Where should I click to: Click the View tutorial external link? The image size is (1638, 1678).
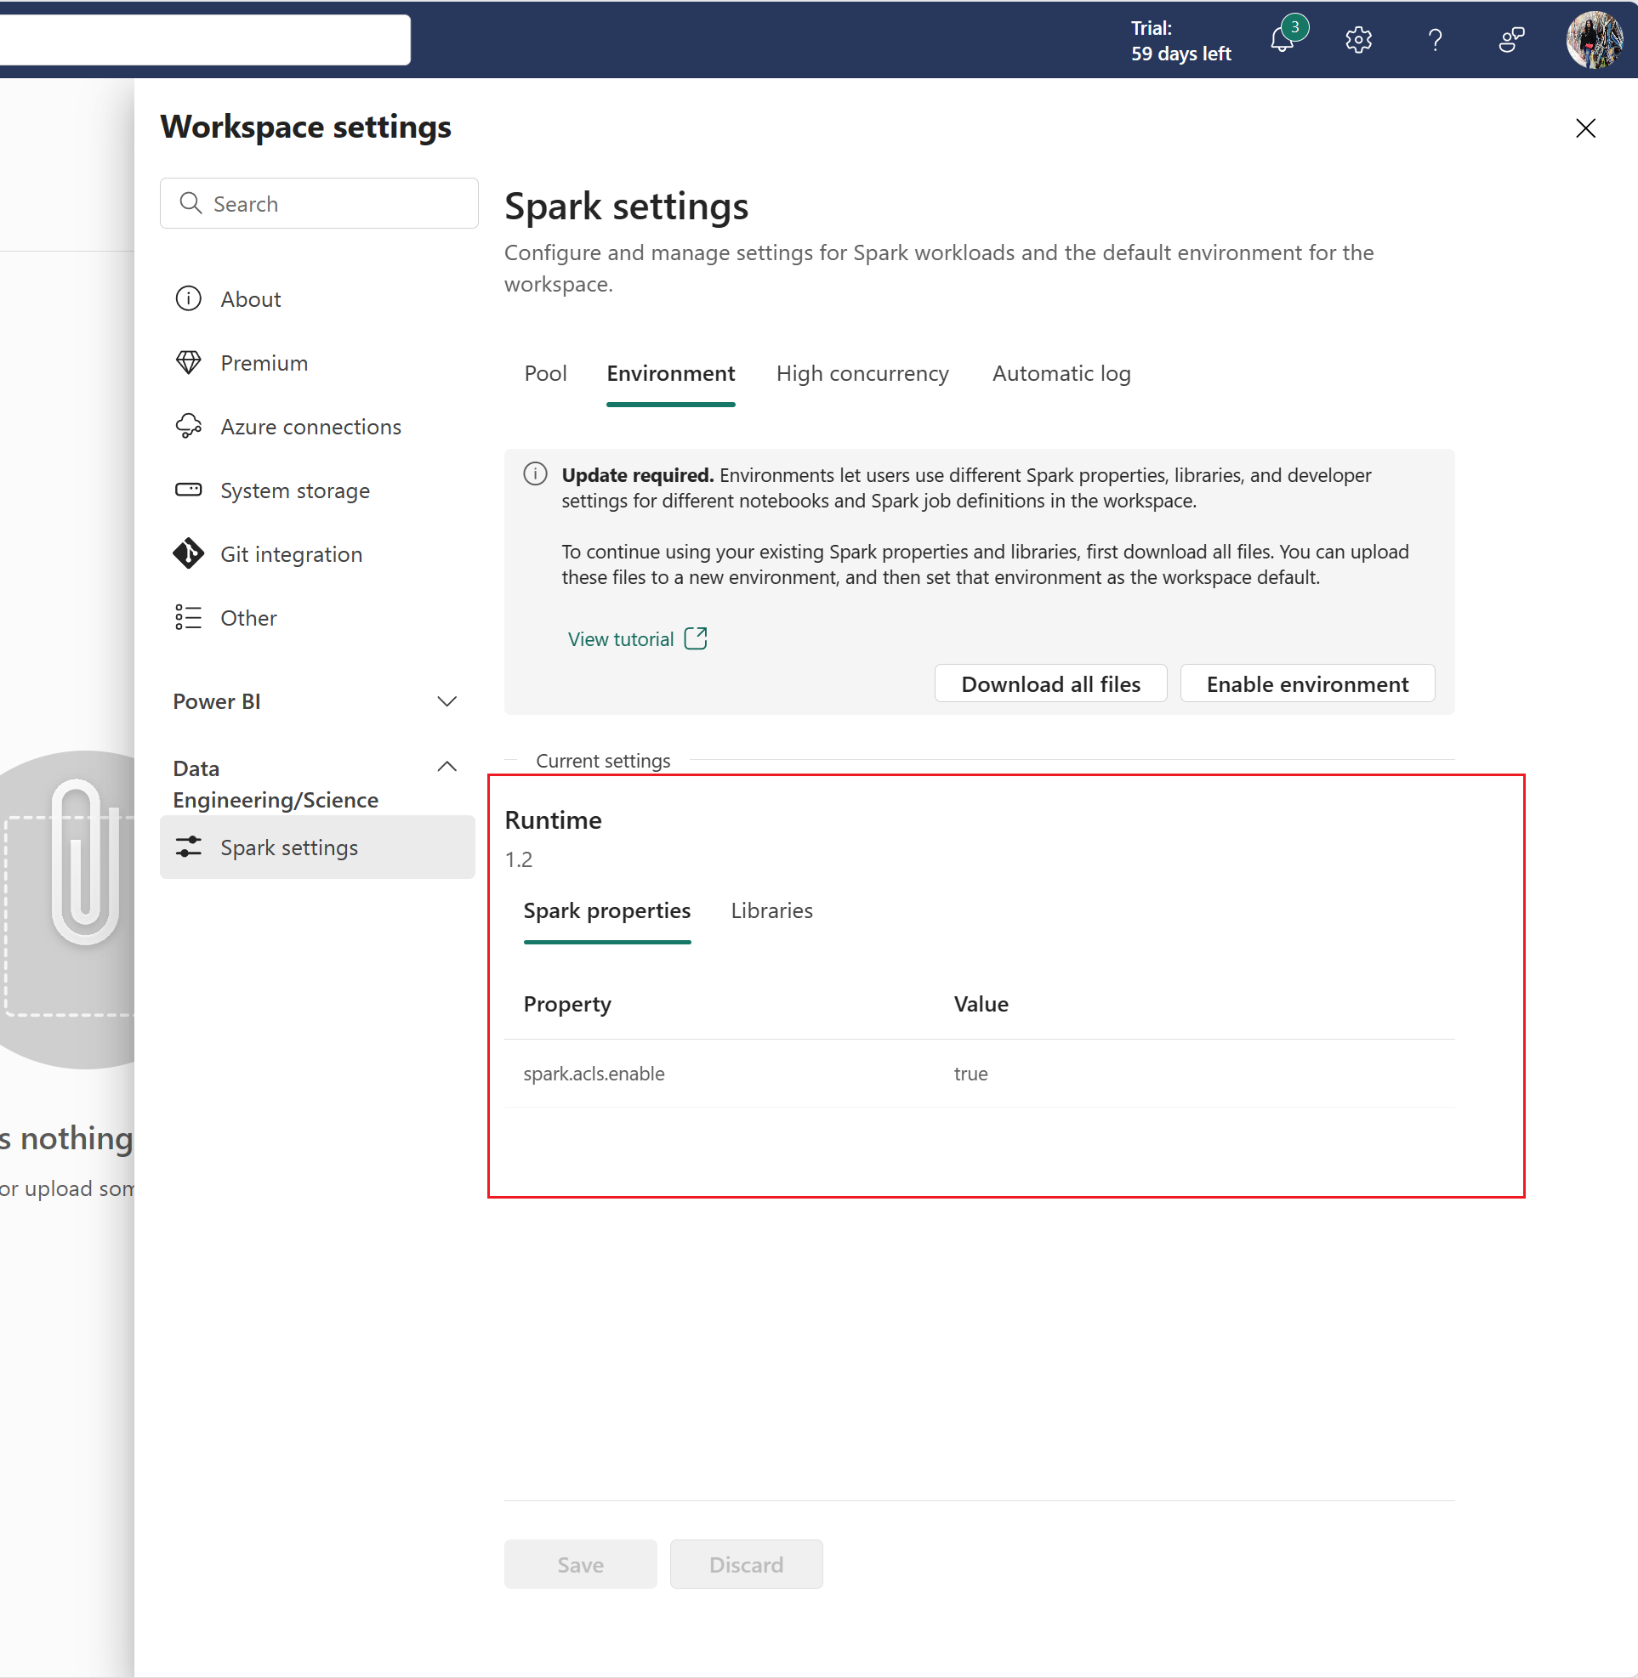[x=634, y=638]
